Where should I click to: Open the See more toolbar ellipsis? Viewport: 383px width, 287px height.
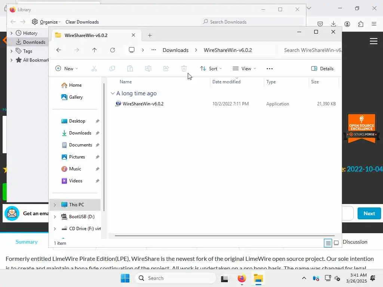tap(269, 69)
